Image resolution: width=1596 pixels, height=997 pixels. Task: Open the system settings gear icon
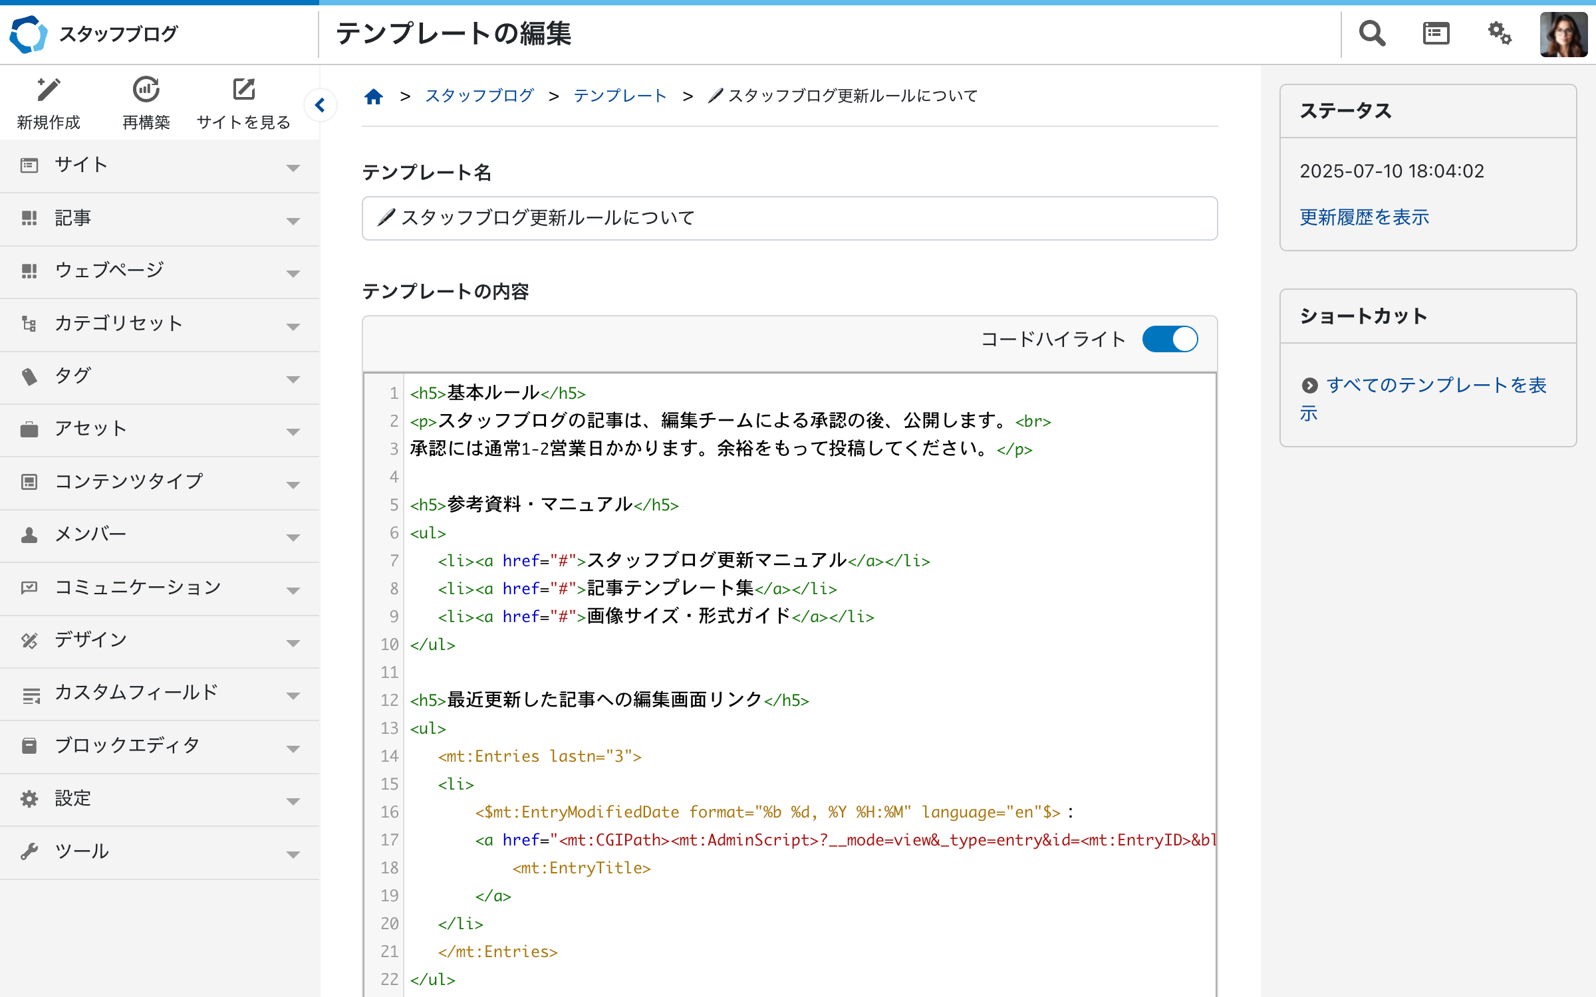coord(1500,33)
